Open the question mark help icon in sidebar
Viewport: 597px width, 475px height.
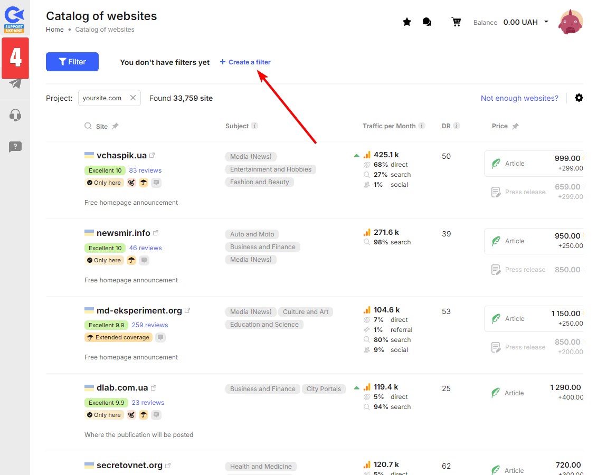click(15, 147)
